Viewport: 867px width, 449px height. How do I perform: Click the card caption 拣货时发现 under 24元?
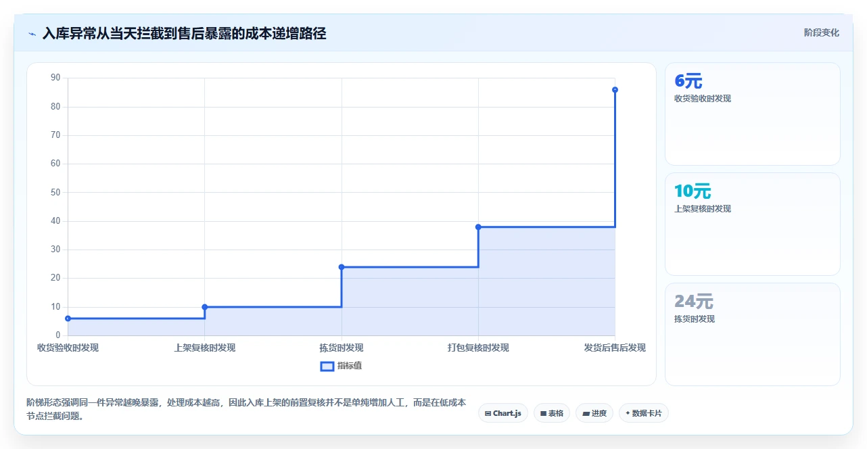pyautogui.click(x=695, y=319)
